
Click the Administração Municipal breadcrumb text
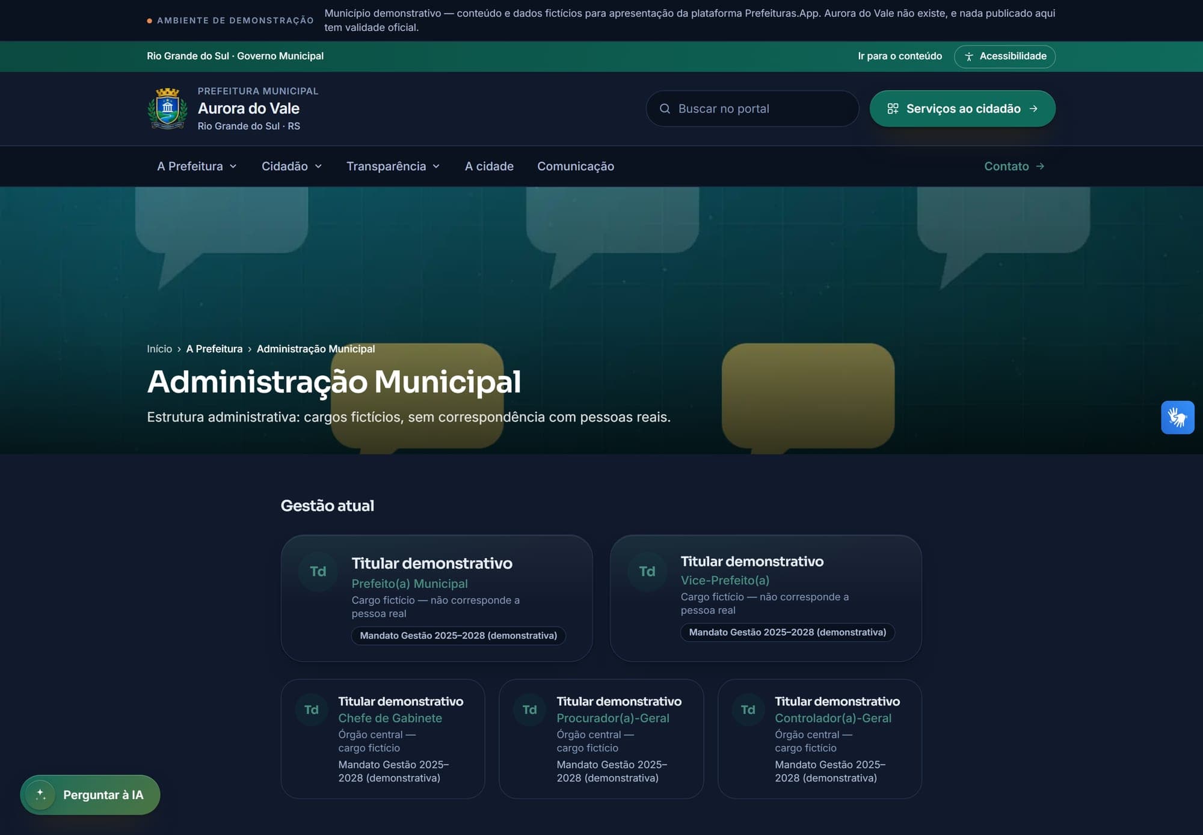tap(316, 349)
